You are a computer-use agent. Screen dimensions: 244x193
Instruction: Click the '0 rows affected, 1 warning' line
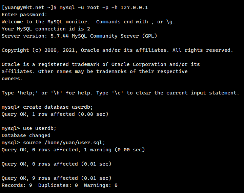73,150
